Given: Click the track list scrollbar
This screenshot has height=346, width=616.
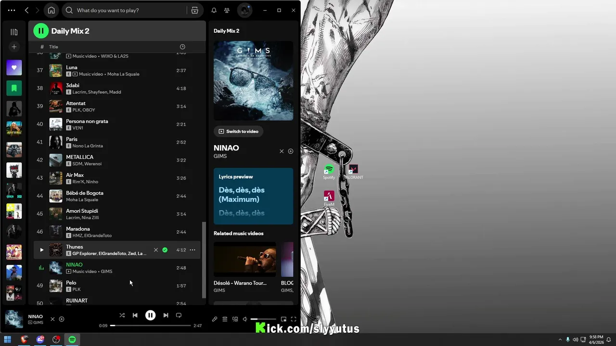Looking at the screenshot, I should (x=204, y=260).
